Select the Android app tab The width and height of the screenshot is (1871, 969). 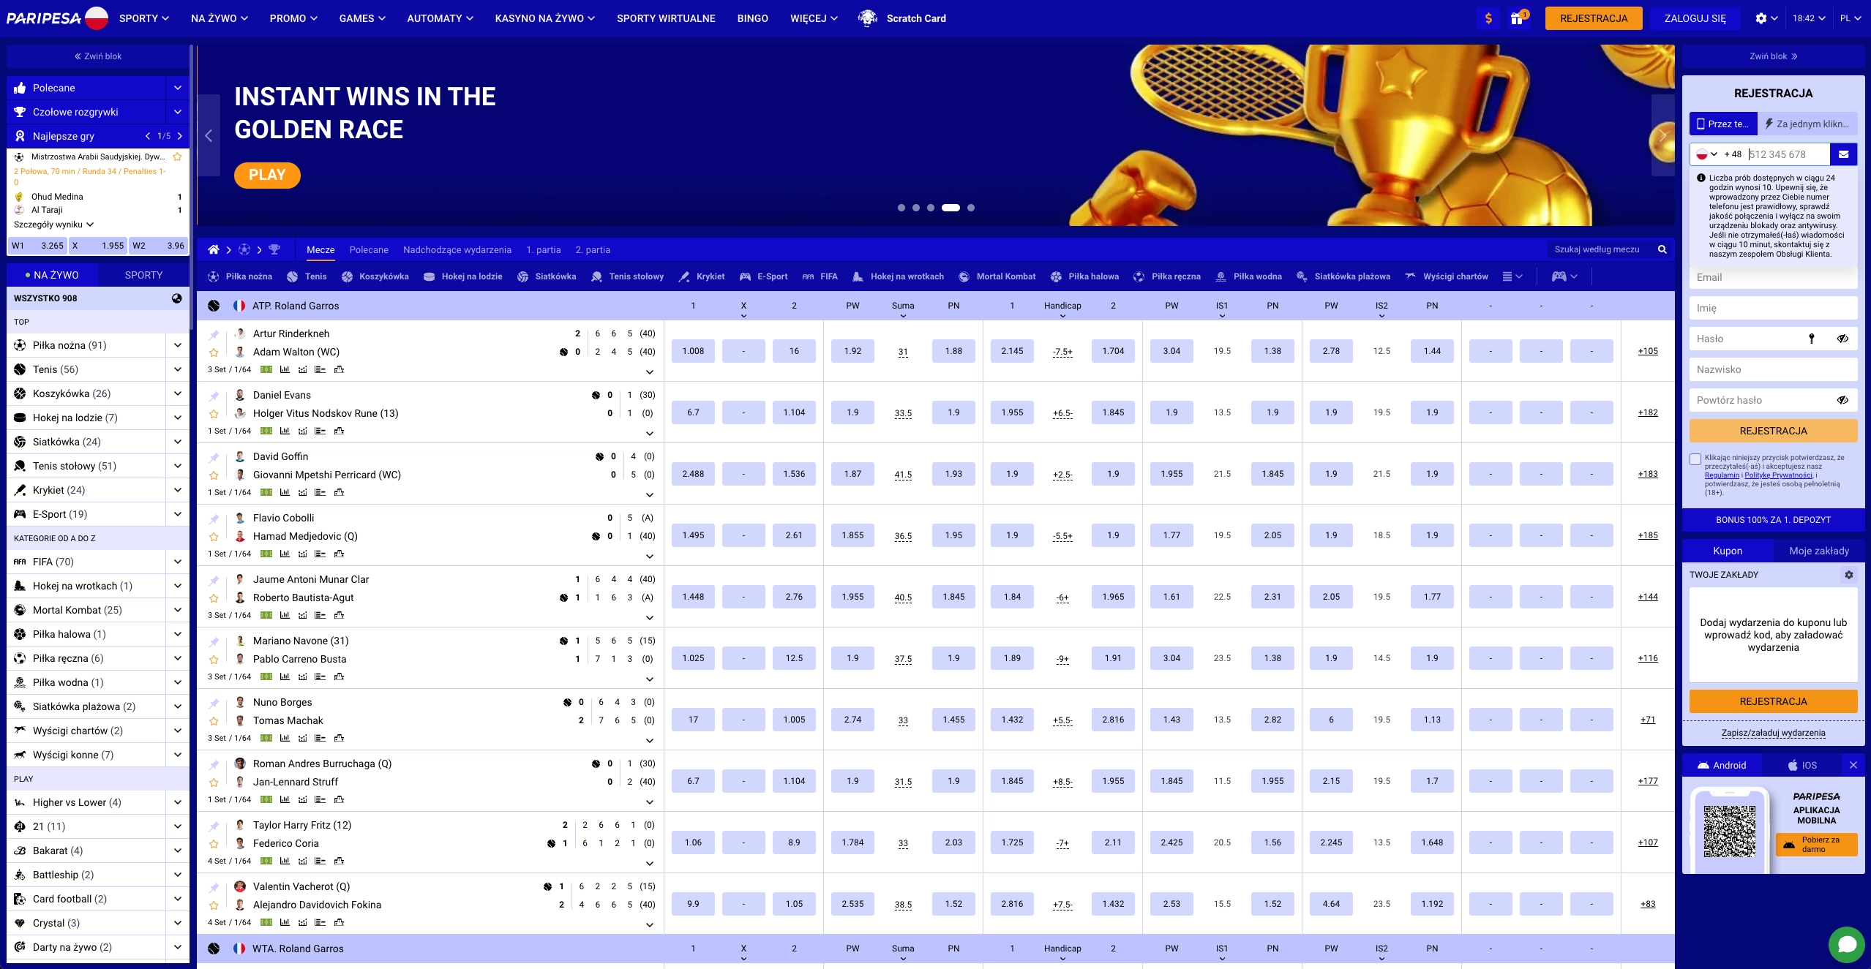point(1722,766)
